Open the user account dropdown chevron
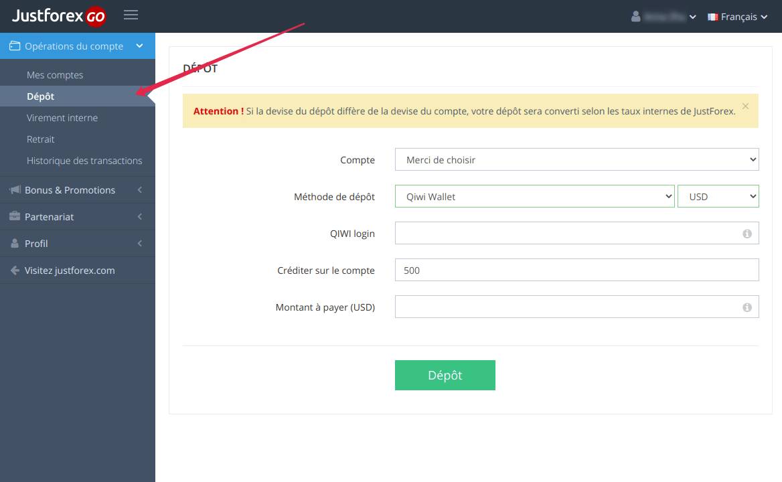This screenshot has height=482, width=782. tap(693, 17)
